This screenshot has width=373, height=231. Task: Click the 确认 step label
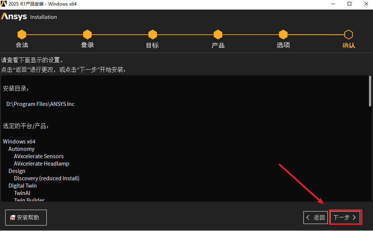tap(348, 45)
